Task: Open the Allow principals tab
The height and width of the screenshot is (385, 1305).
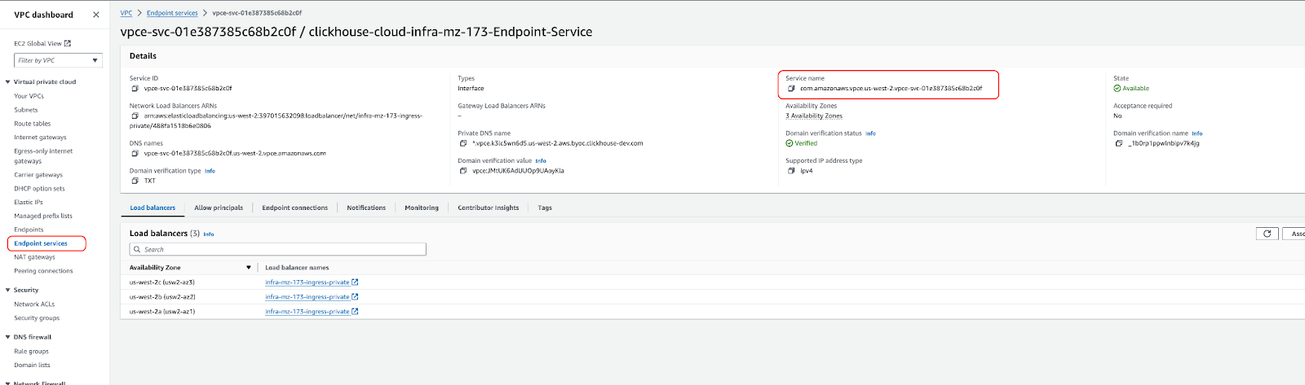Action: click(219, 208)
